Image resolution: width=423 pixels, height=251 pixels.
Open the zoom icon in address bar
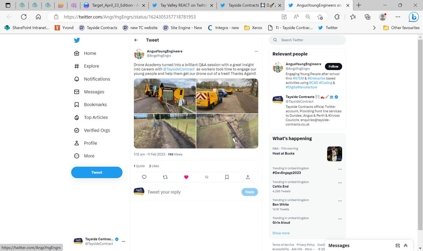[308, 17]
